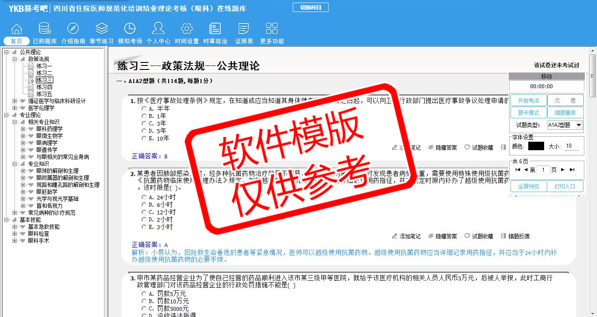Open the 时事政治 news icon
597x317 pixels.
215,29
